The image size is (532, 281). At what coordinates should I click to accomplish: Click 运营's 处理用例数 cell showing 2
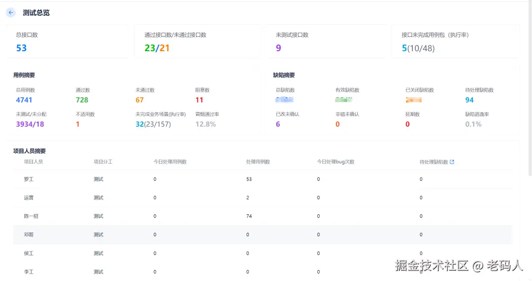[x=248, y=198]
